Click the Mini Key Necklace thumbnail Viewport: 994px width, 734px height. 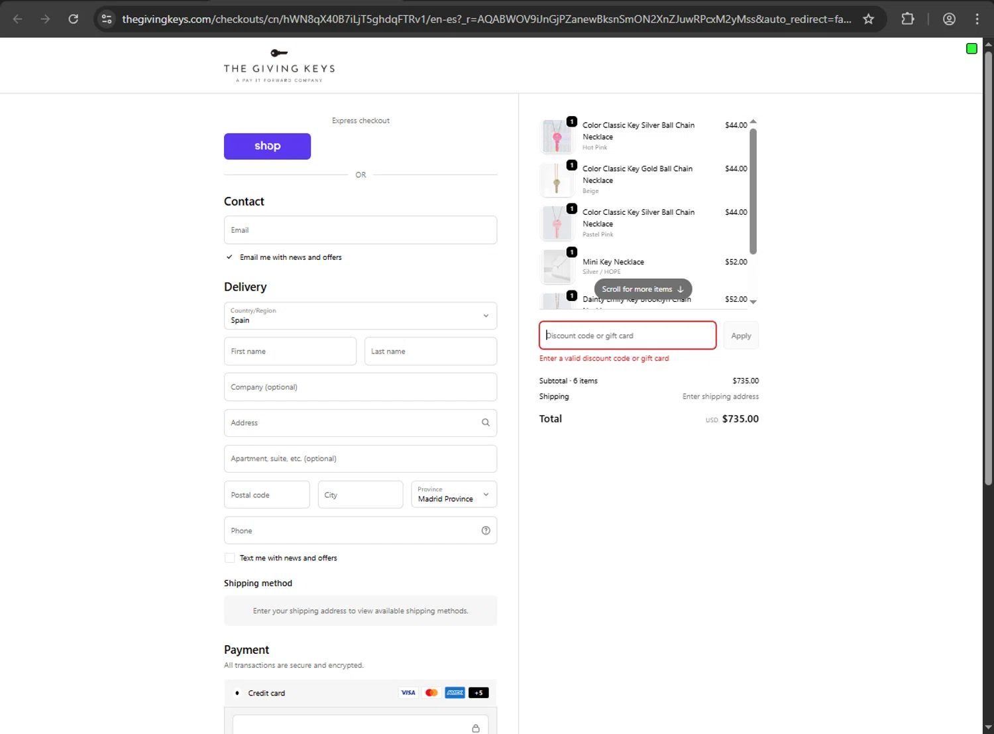coord(557,267)
